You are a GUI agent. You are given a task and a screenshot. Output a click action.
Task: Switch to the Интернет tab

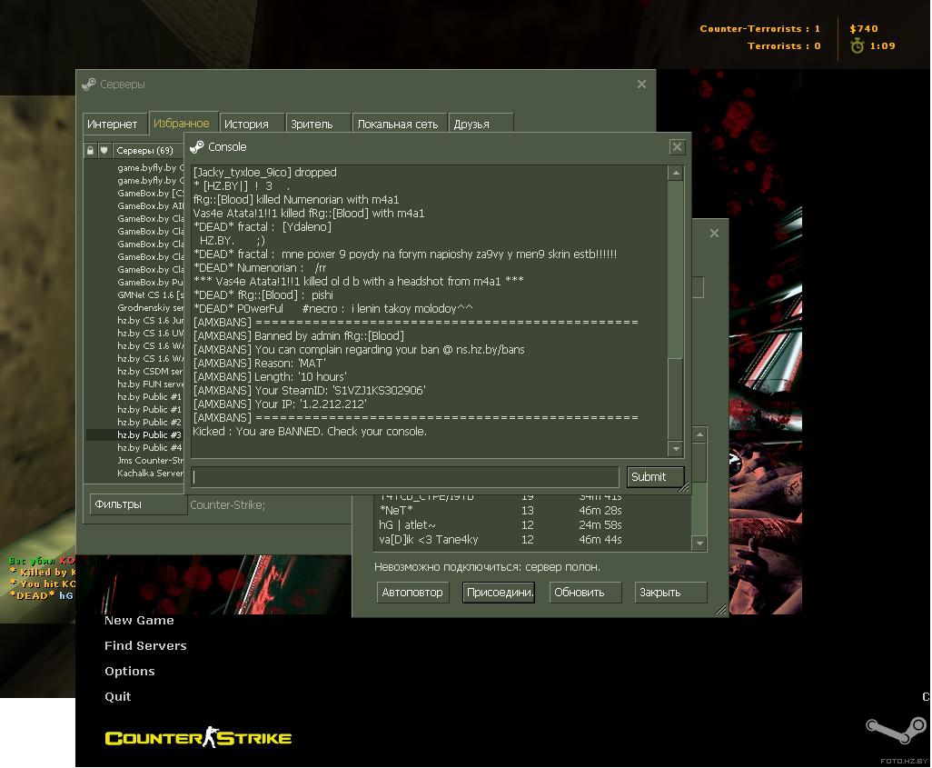[114, 124]
